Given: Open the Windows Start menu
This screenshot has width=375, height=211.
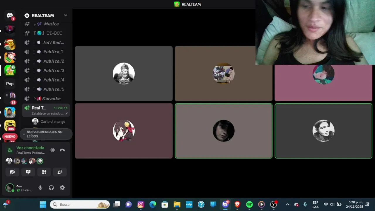Looking at the screenshot, I should pos(43,204).
